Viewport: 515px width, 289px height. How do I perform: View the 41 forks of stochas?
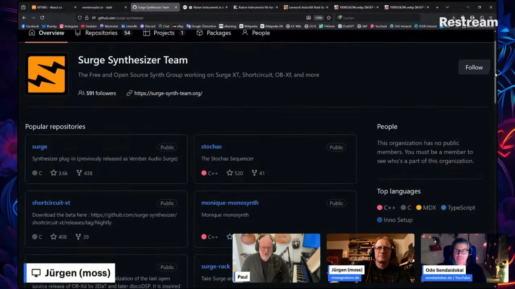[x=258, y=173]
